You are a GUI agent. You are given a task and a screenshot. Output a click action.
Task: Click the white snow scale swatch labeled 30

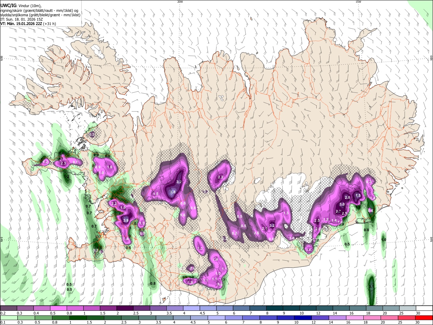click(x=425, y=308)
